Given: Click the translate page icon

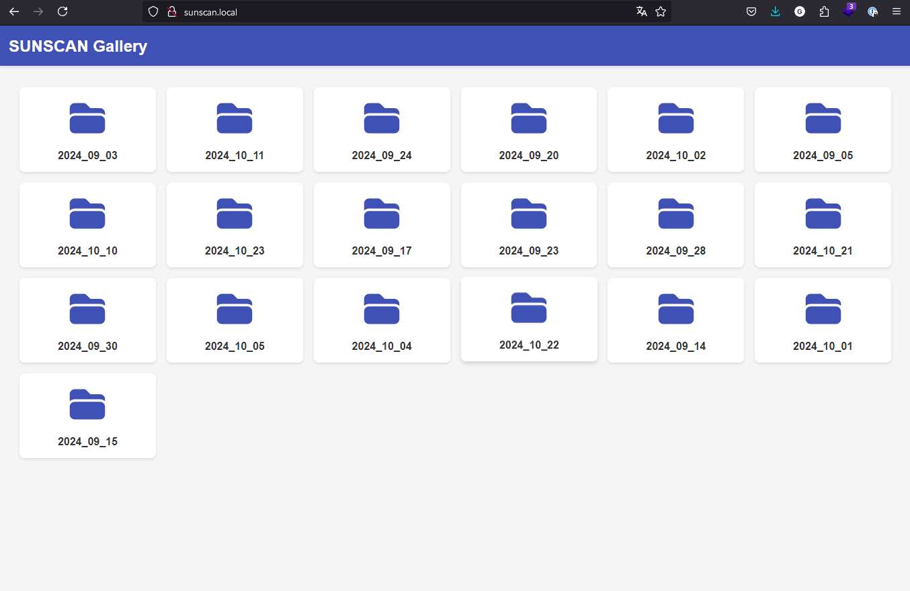Looking at the screenshot, I should (641, 11).
